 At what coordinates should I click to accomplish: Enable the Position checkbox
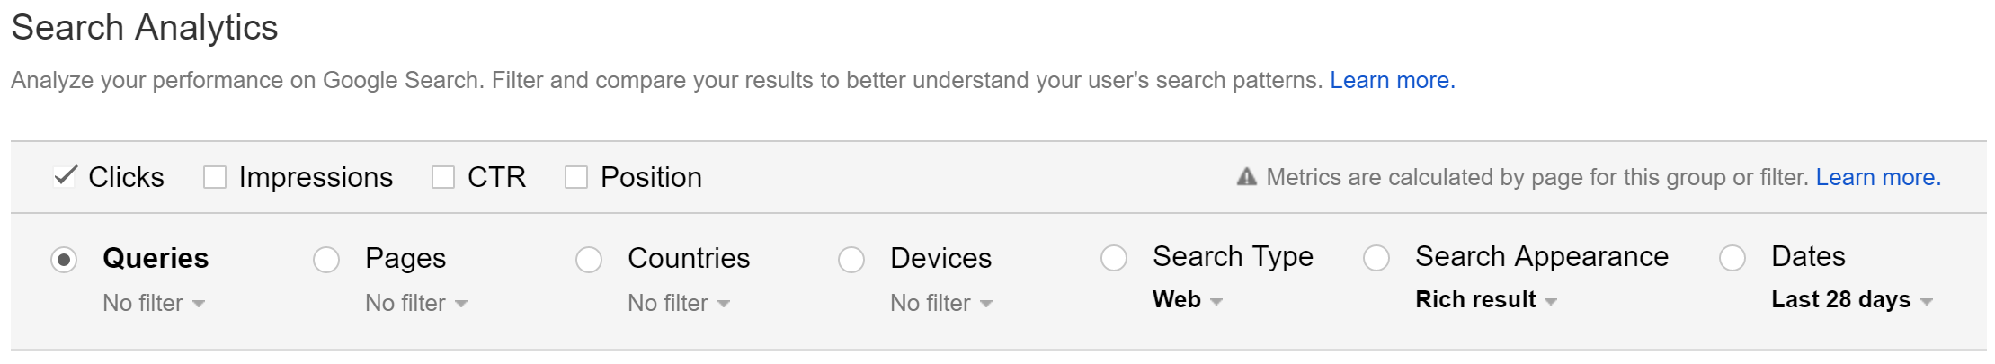click(576, 177)
